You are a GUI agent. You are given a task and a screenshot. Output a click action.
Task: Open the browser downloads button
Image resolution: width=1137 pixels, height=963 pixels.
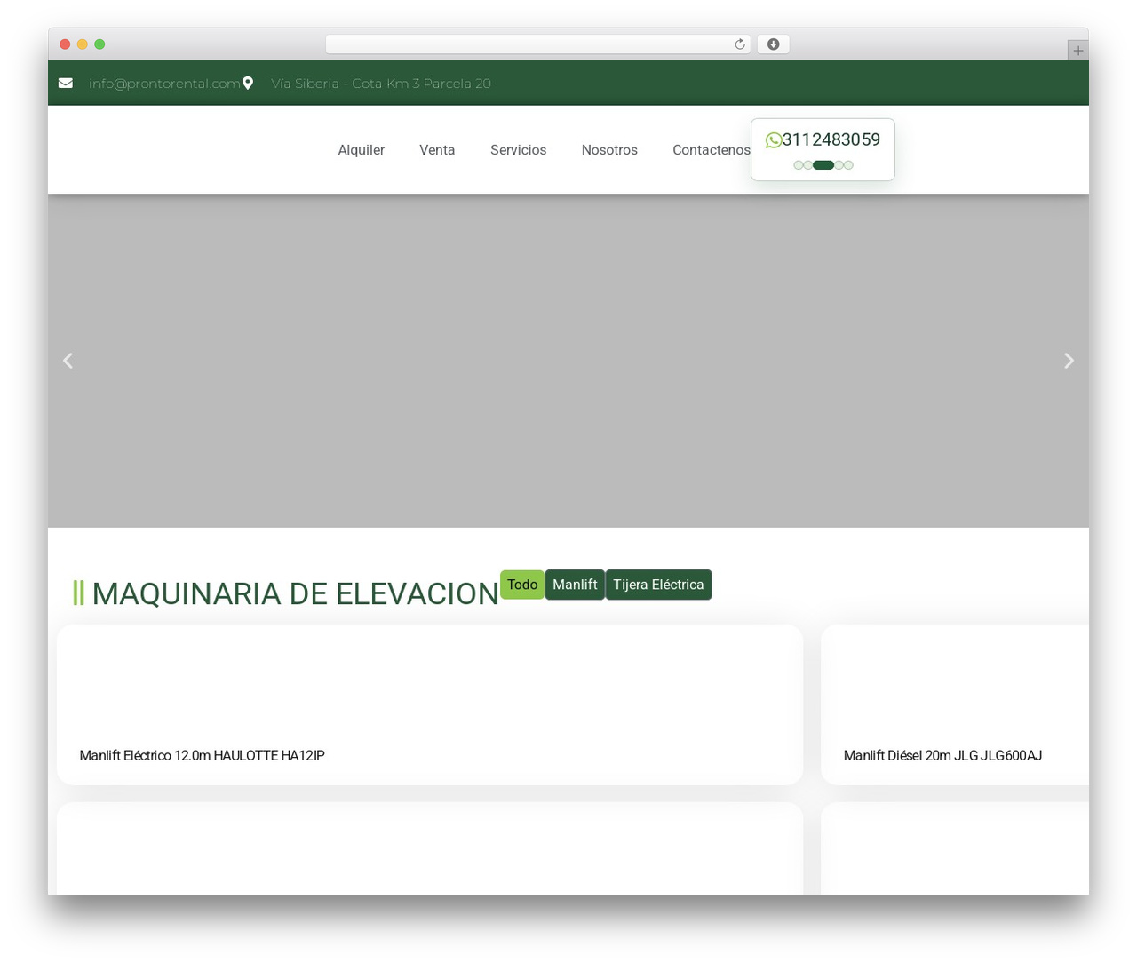[x=774, y=44]
